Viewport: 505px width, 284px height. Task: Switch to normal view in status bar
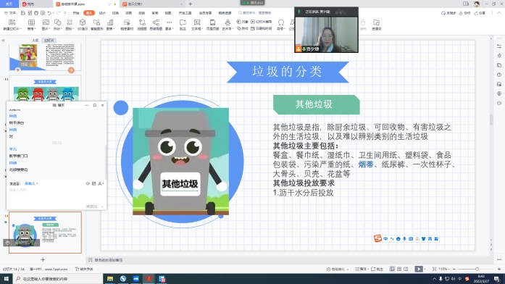[x=392, y=269]
